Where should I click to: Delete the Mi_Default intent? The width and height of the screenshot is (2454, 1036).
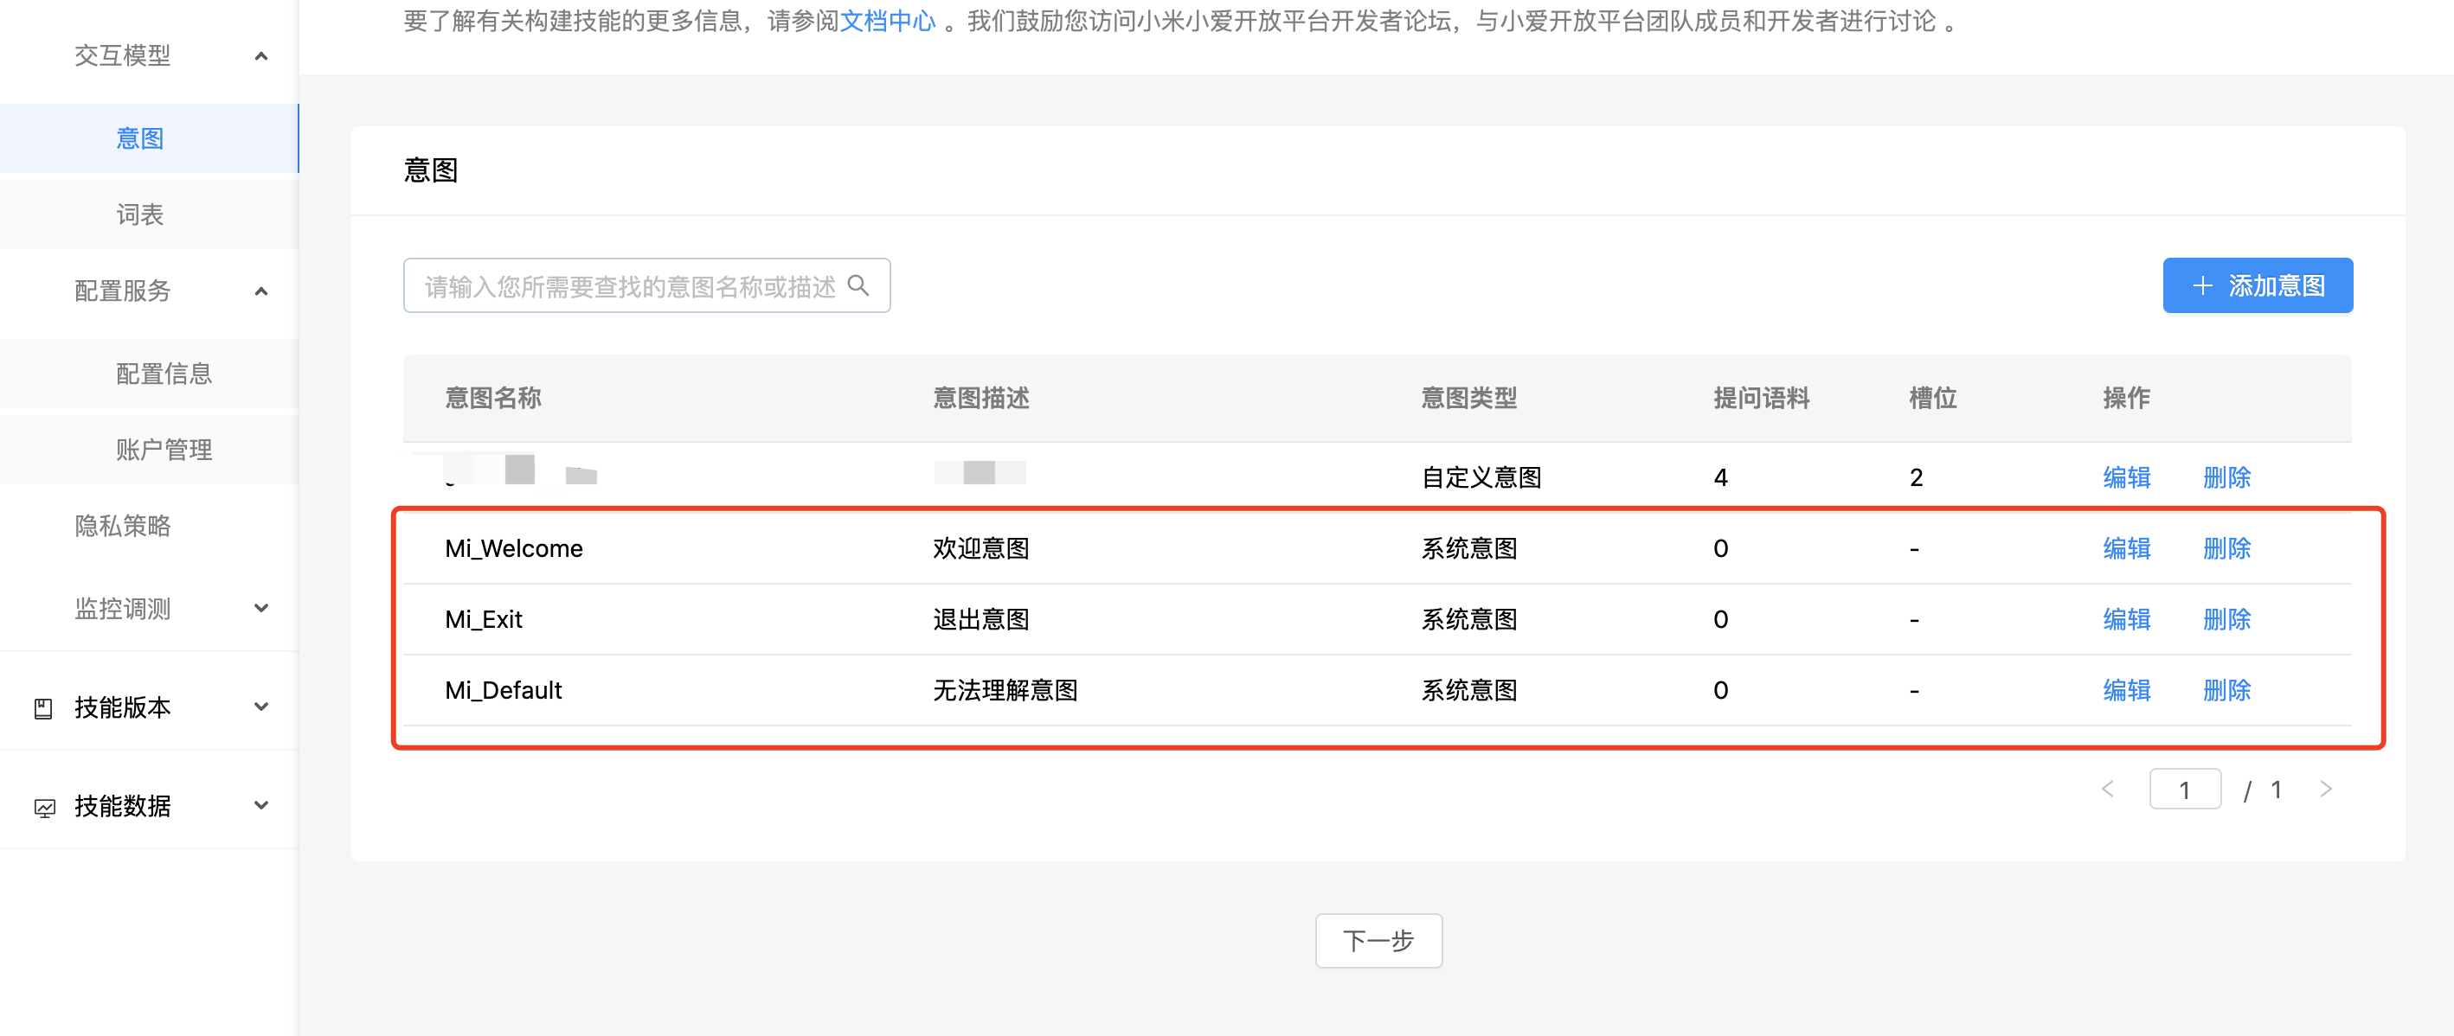(2226, 690)
